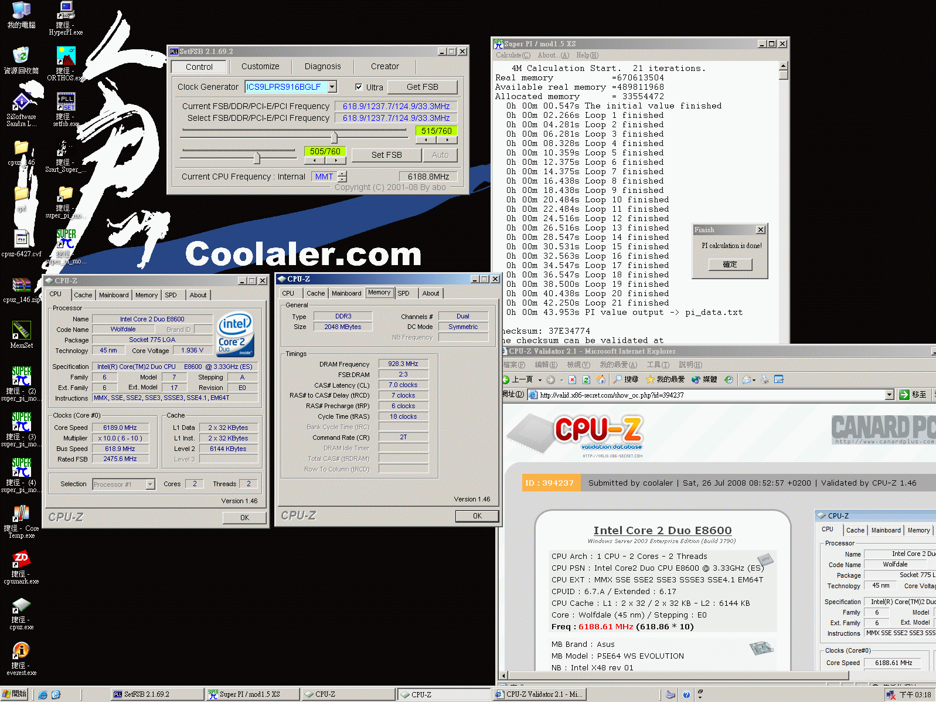
Task: Open cpuz_146.zip archive on desktop
Action: 22,290
